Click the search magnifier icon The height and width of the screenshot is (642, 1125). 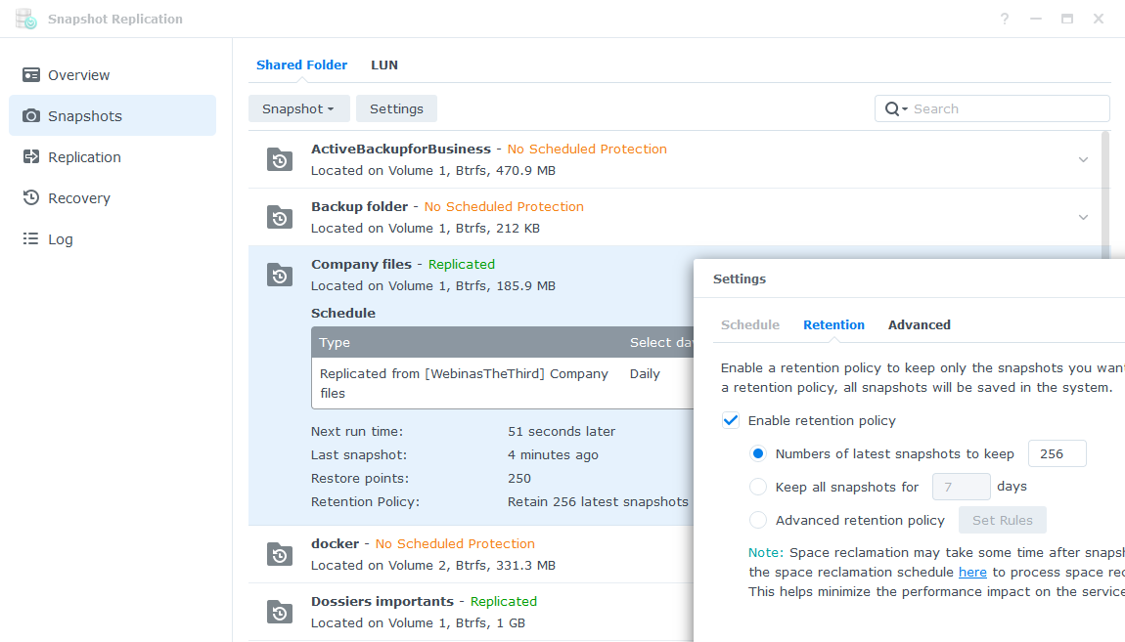tap(892, 108)
